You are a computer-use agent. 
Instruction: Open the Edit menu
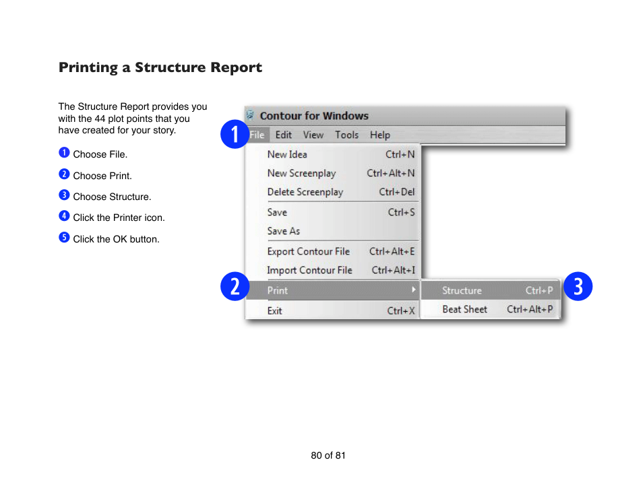click(x=283, y=135)
